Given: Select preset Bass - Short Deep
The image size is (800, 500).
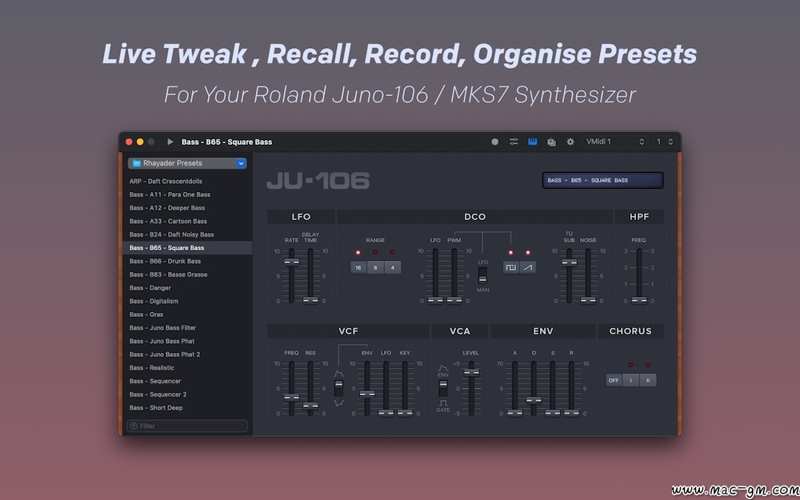Looking at the screenshot, I should click(187, 408).
